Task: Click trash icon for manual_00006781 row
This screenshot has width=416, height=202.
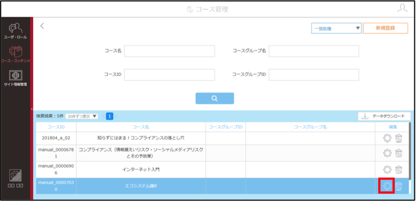Action: [399, 153]
